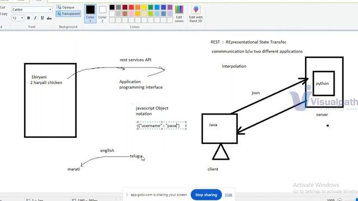Click Stop sharing in the GoTo bar
358x201 pixels.
[x=206, y=195]
